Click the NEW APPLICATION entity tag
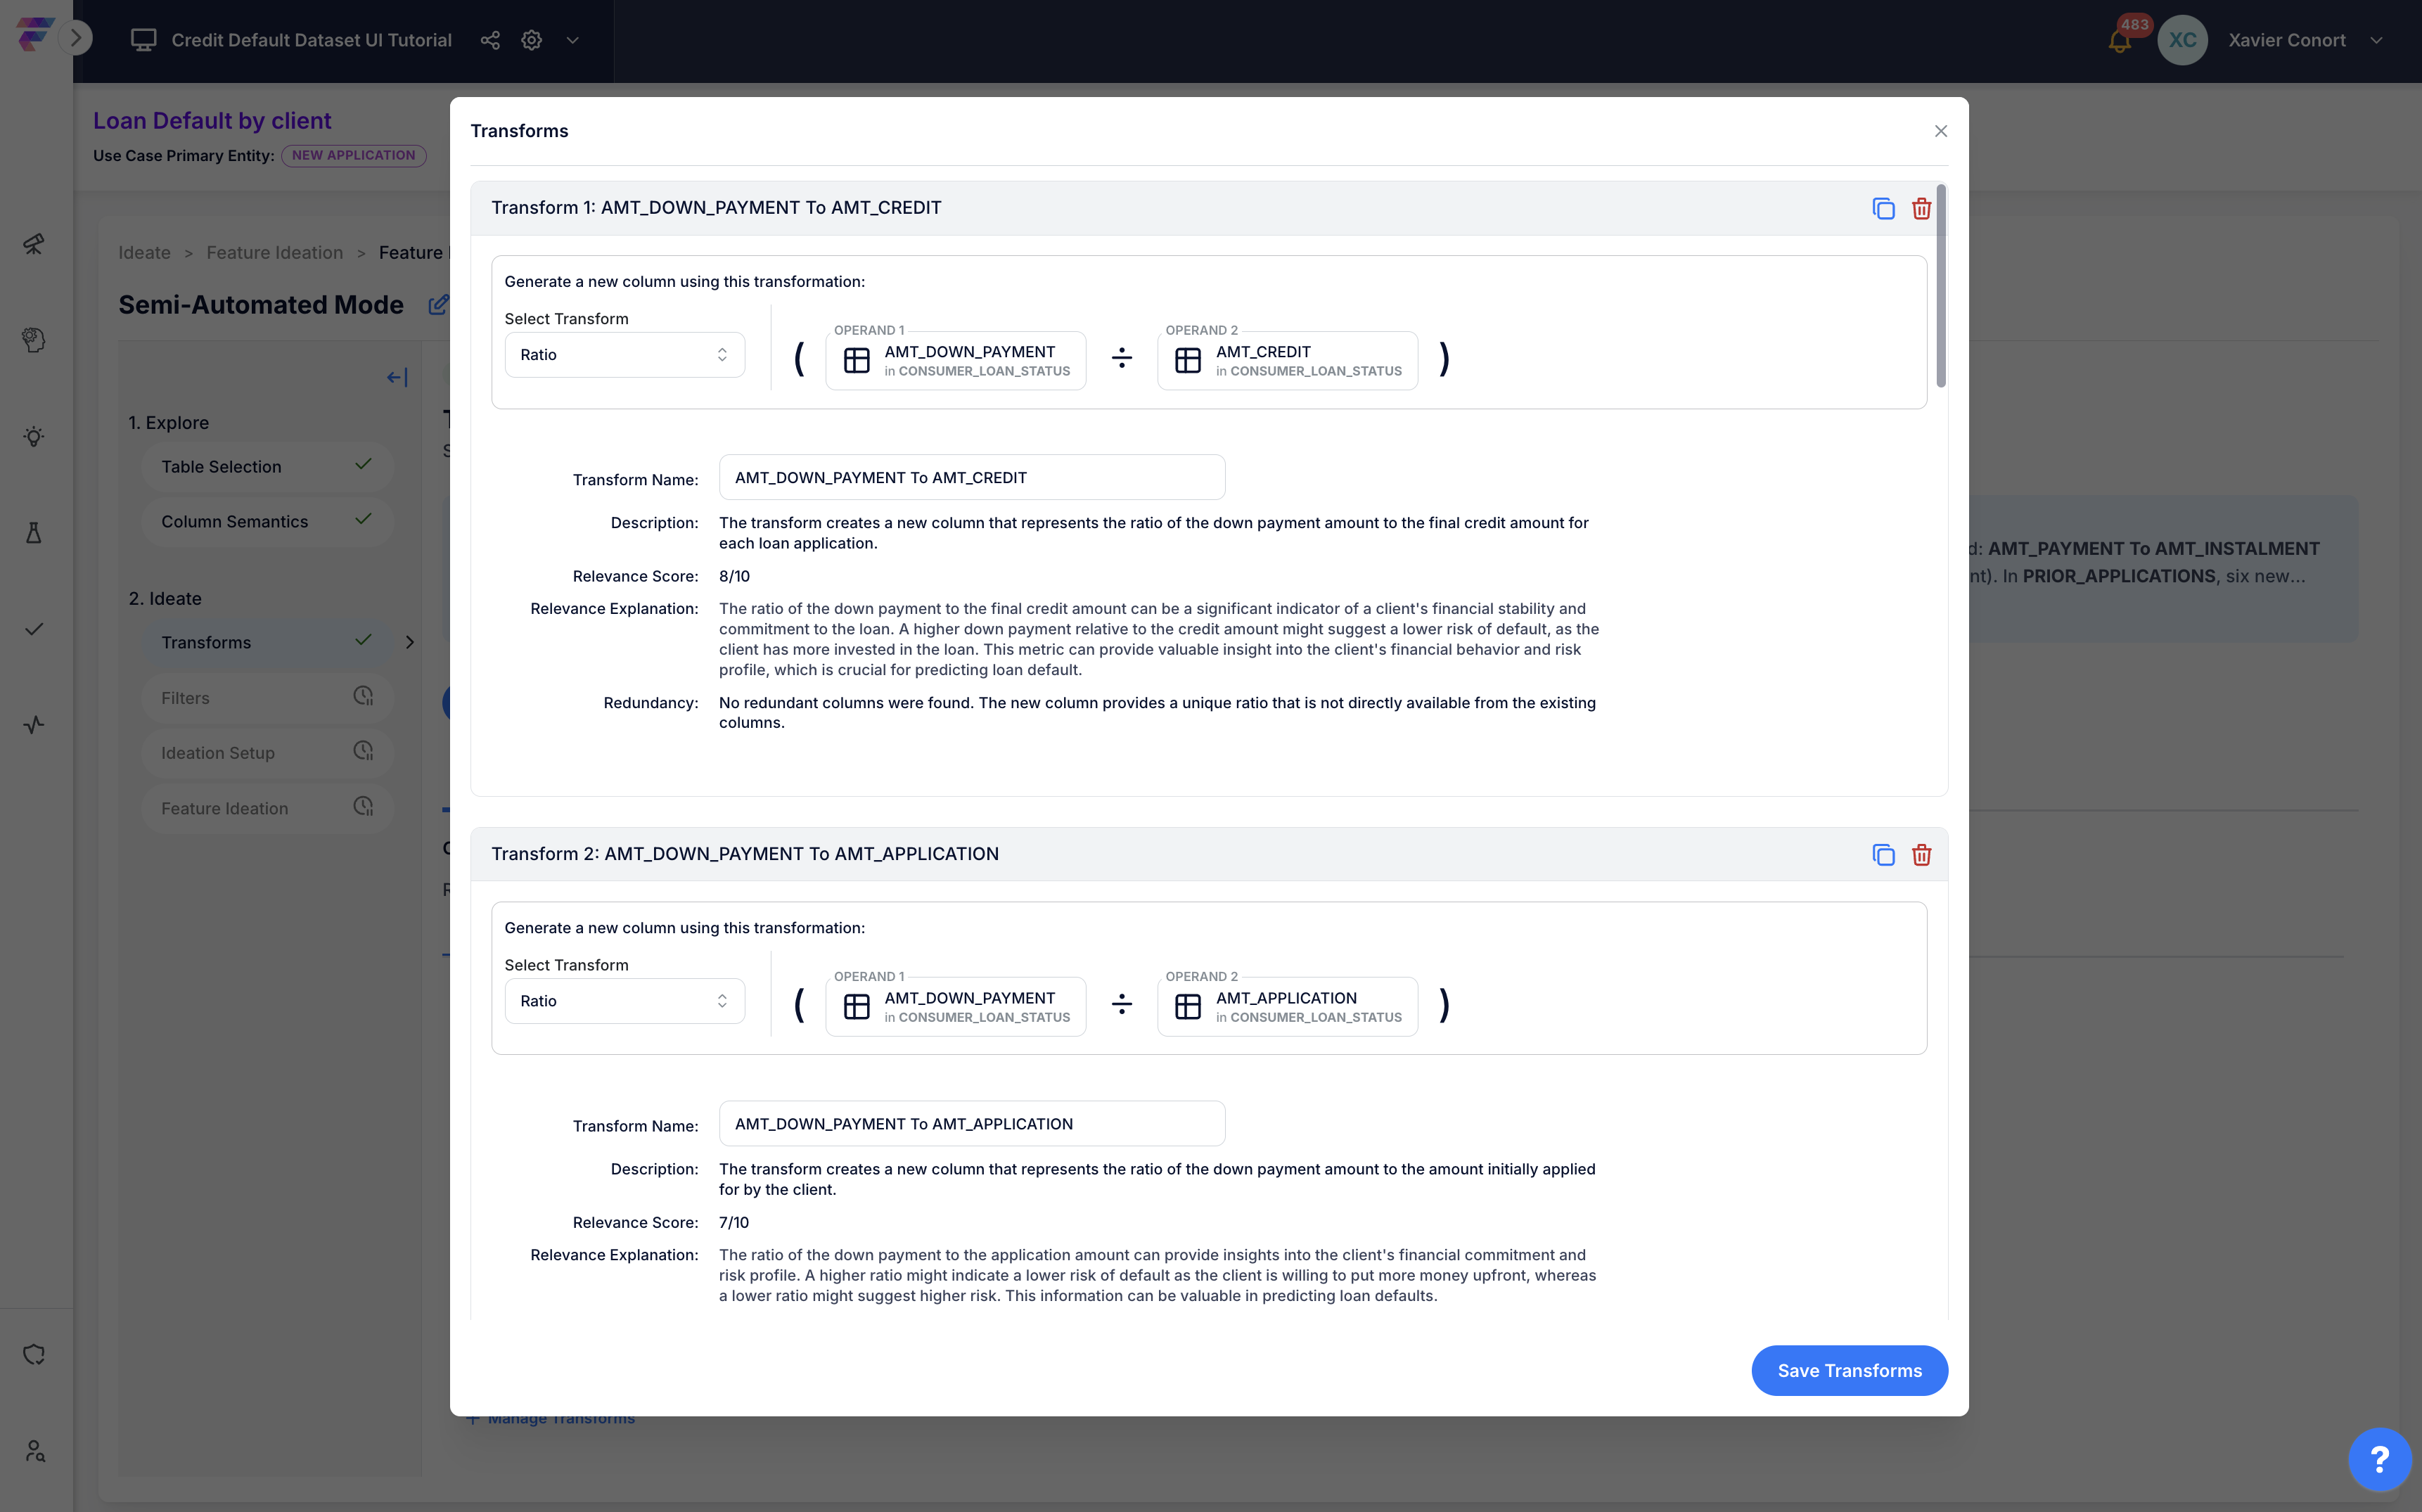2422x1512 pixels. (353, 156)
